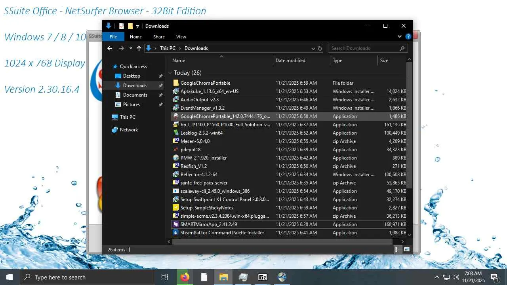This screenshot has width=507, height=285.
Task: Switch to Details view in status bar
Action: click(397, 250)
